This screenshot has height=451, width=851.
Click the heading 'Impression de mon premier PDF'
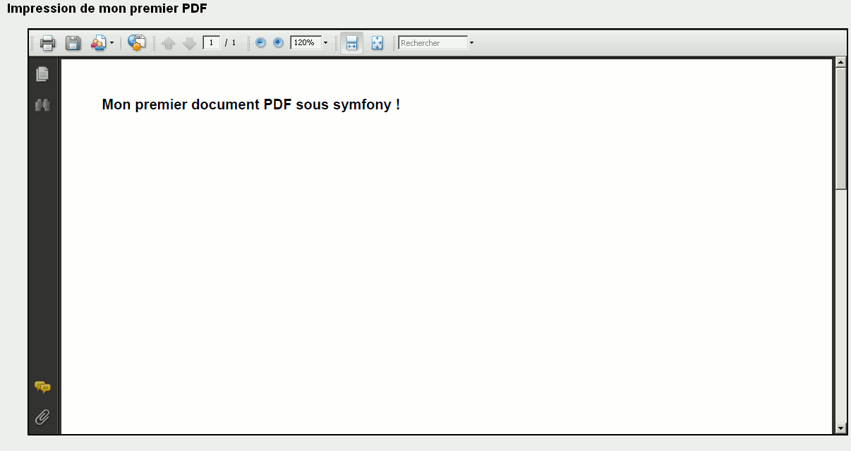click(x=107, y=8)
